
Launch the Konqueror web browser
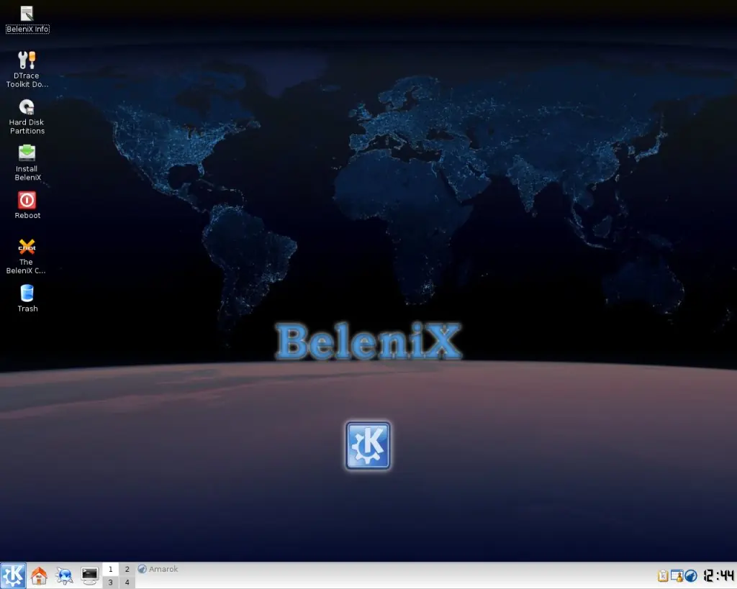(64, 575)
